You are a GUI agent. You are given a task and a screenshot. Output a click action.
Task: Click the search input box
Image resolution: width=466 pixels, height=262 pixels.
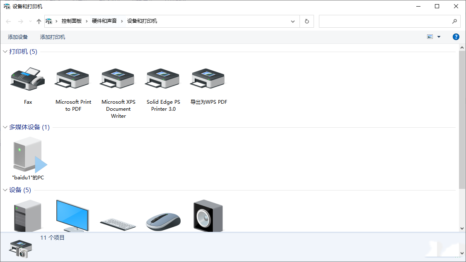(x=385, y=21)
